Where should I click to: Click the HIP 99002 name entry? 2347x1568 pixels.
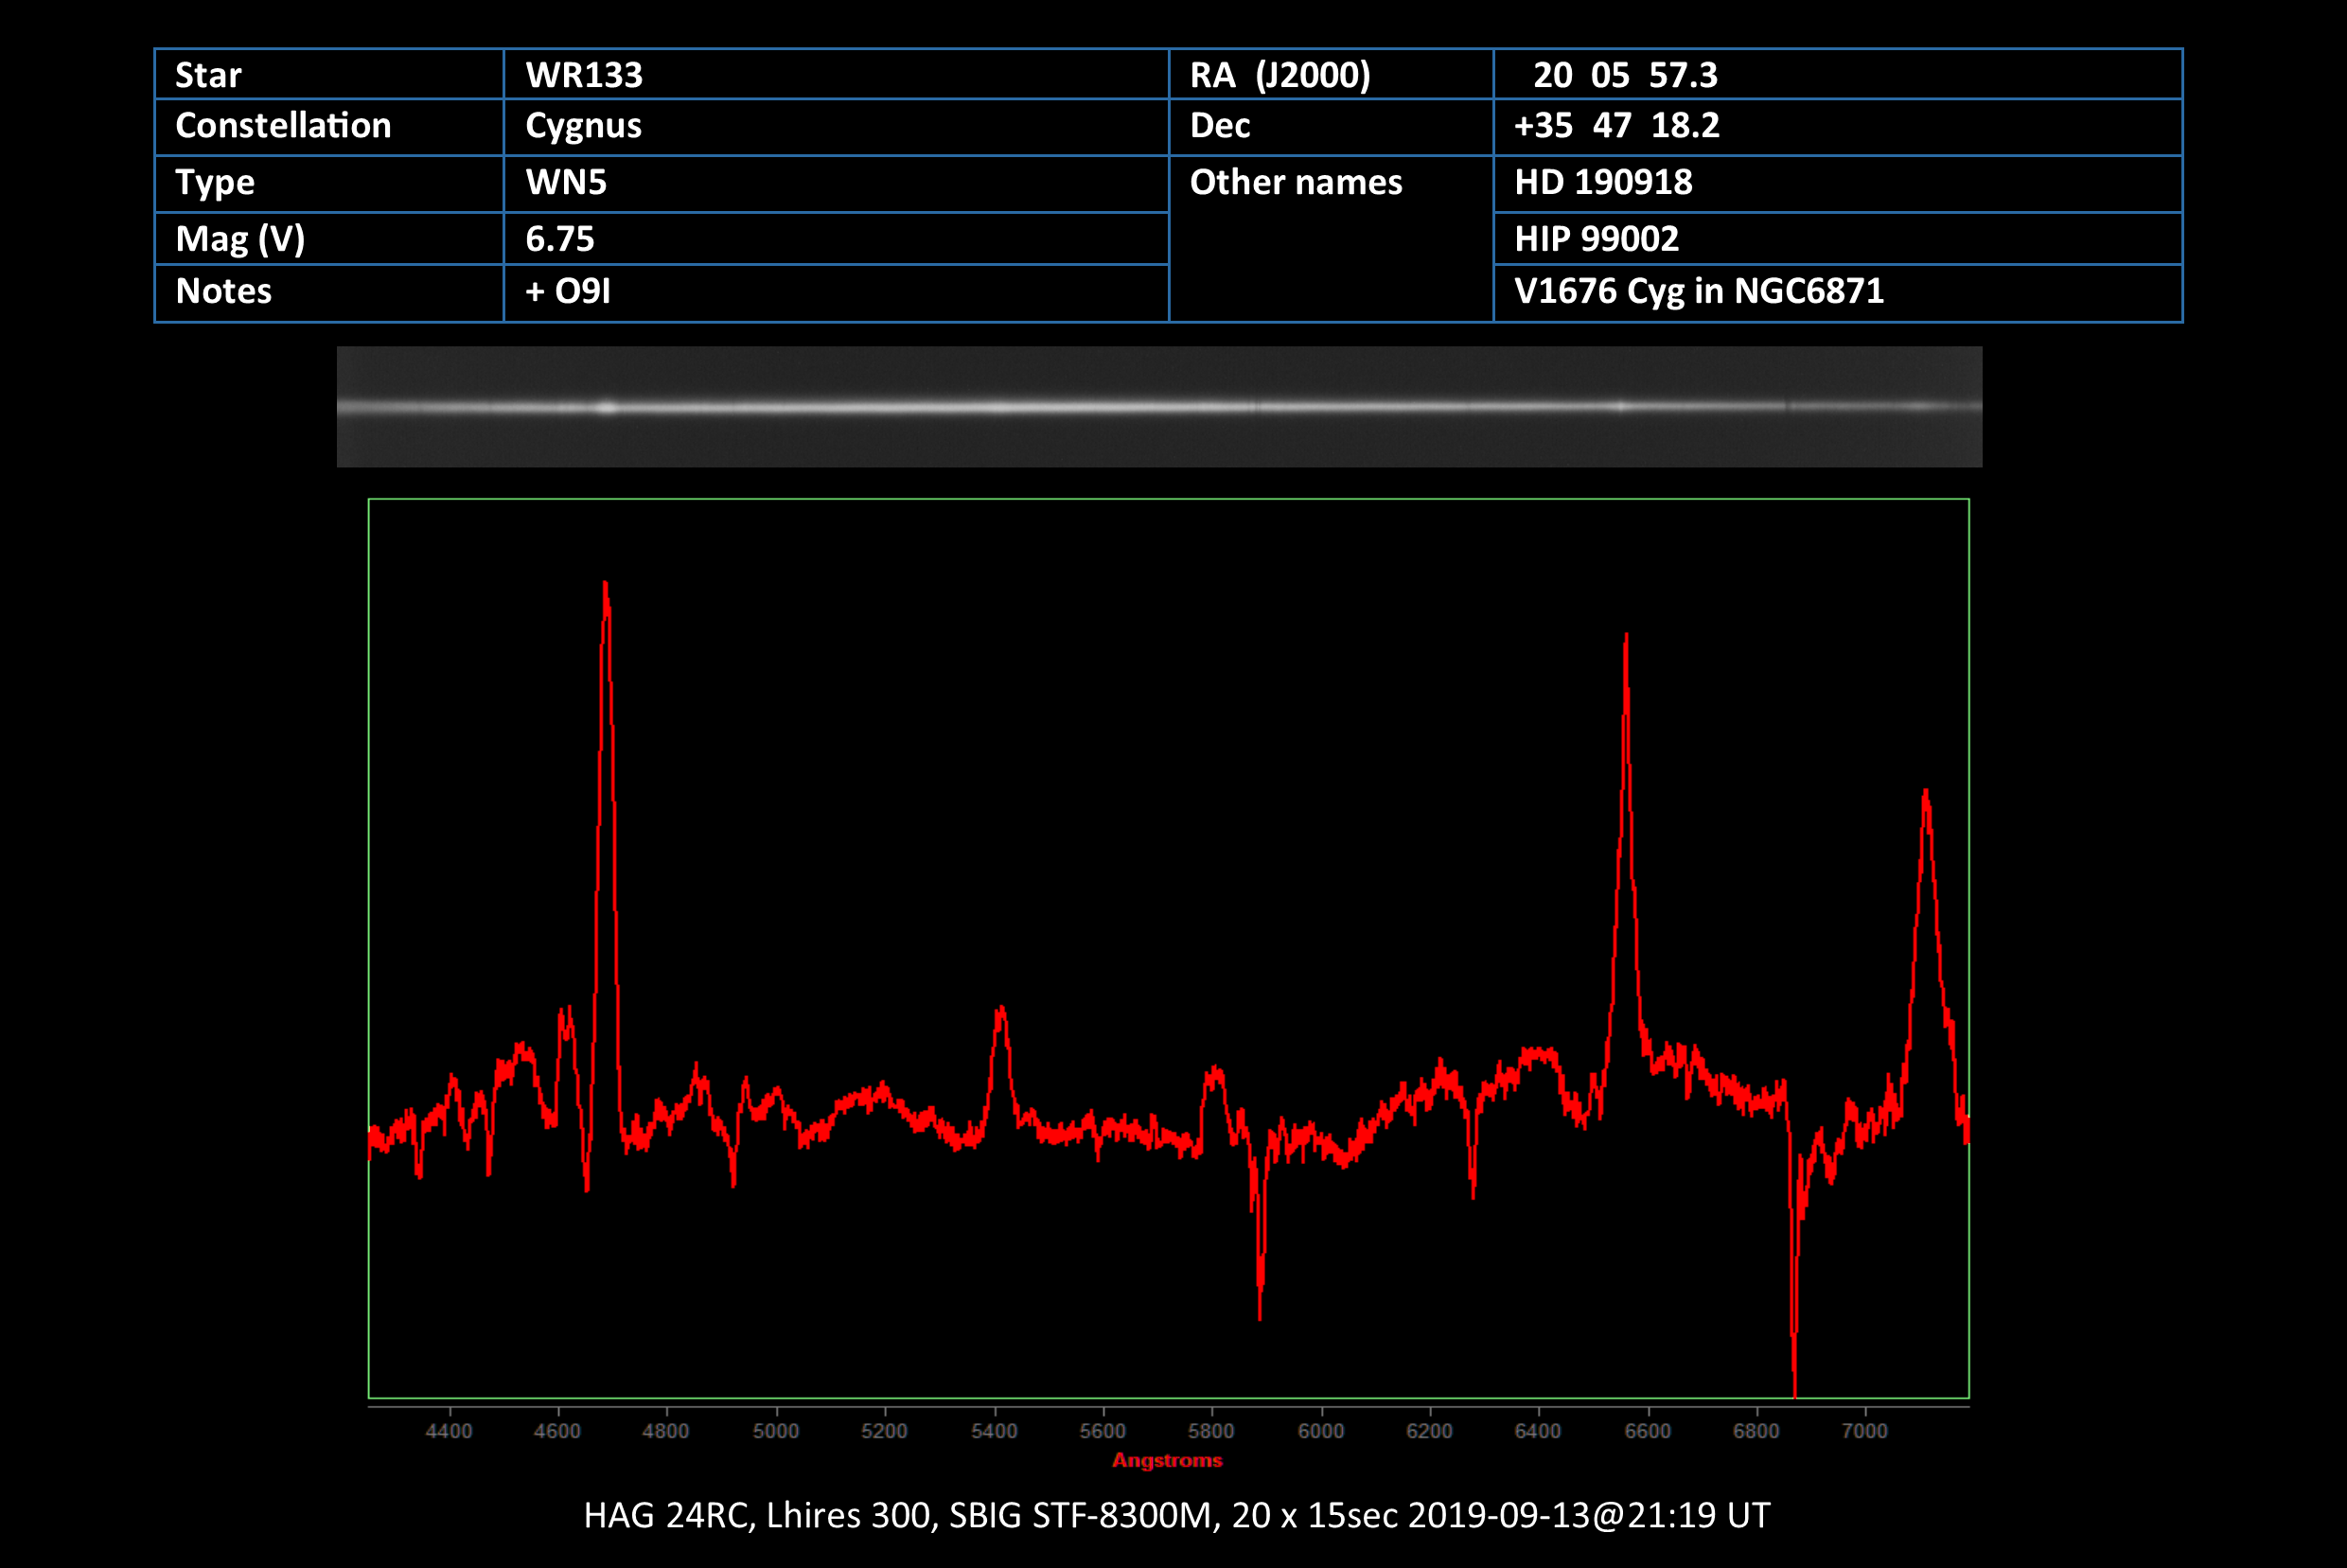tap(1596, 239)
